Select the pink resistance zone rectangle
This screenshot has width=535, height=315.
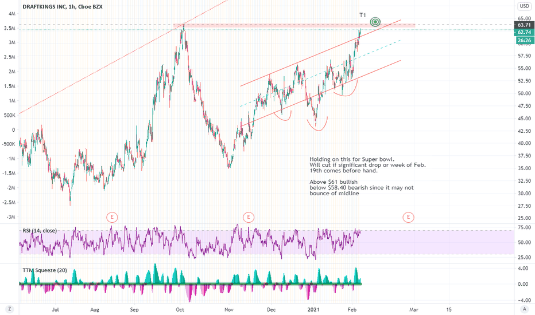click(294, 26)
